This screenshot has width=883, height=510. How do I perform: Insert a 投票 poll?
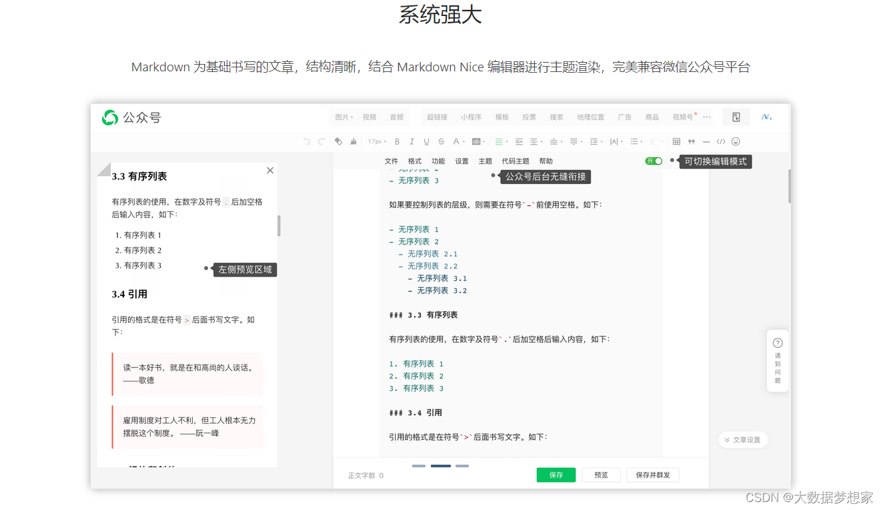click(x=530, y=117)
